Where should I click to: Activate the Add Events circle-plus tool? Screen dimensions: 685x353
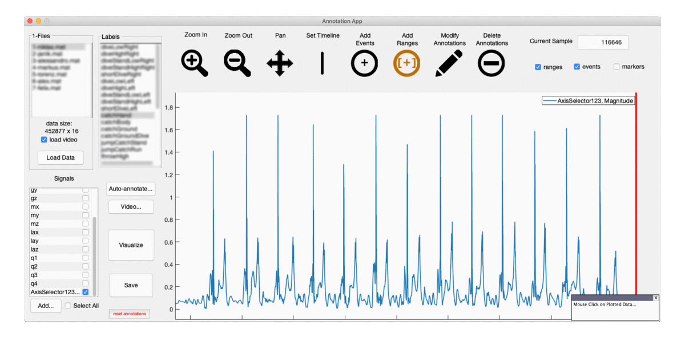pyautogui.click(x=364, y=63)
